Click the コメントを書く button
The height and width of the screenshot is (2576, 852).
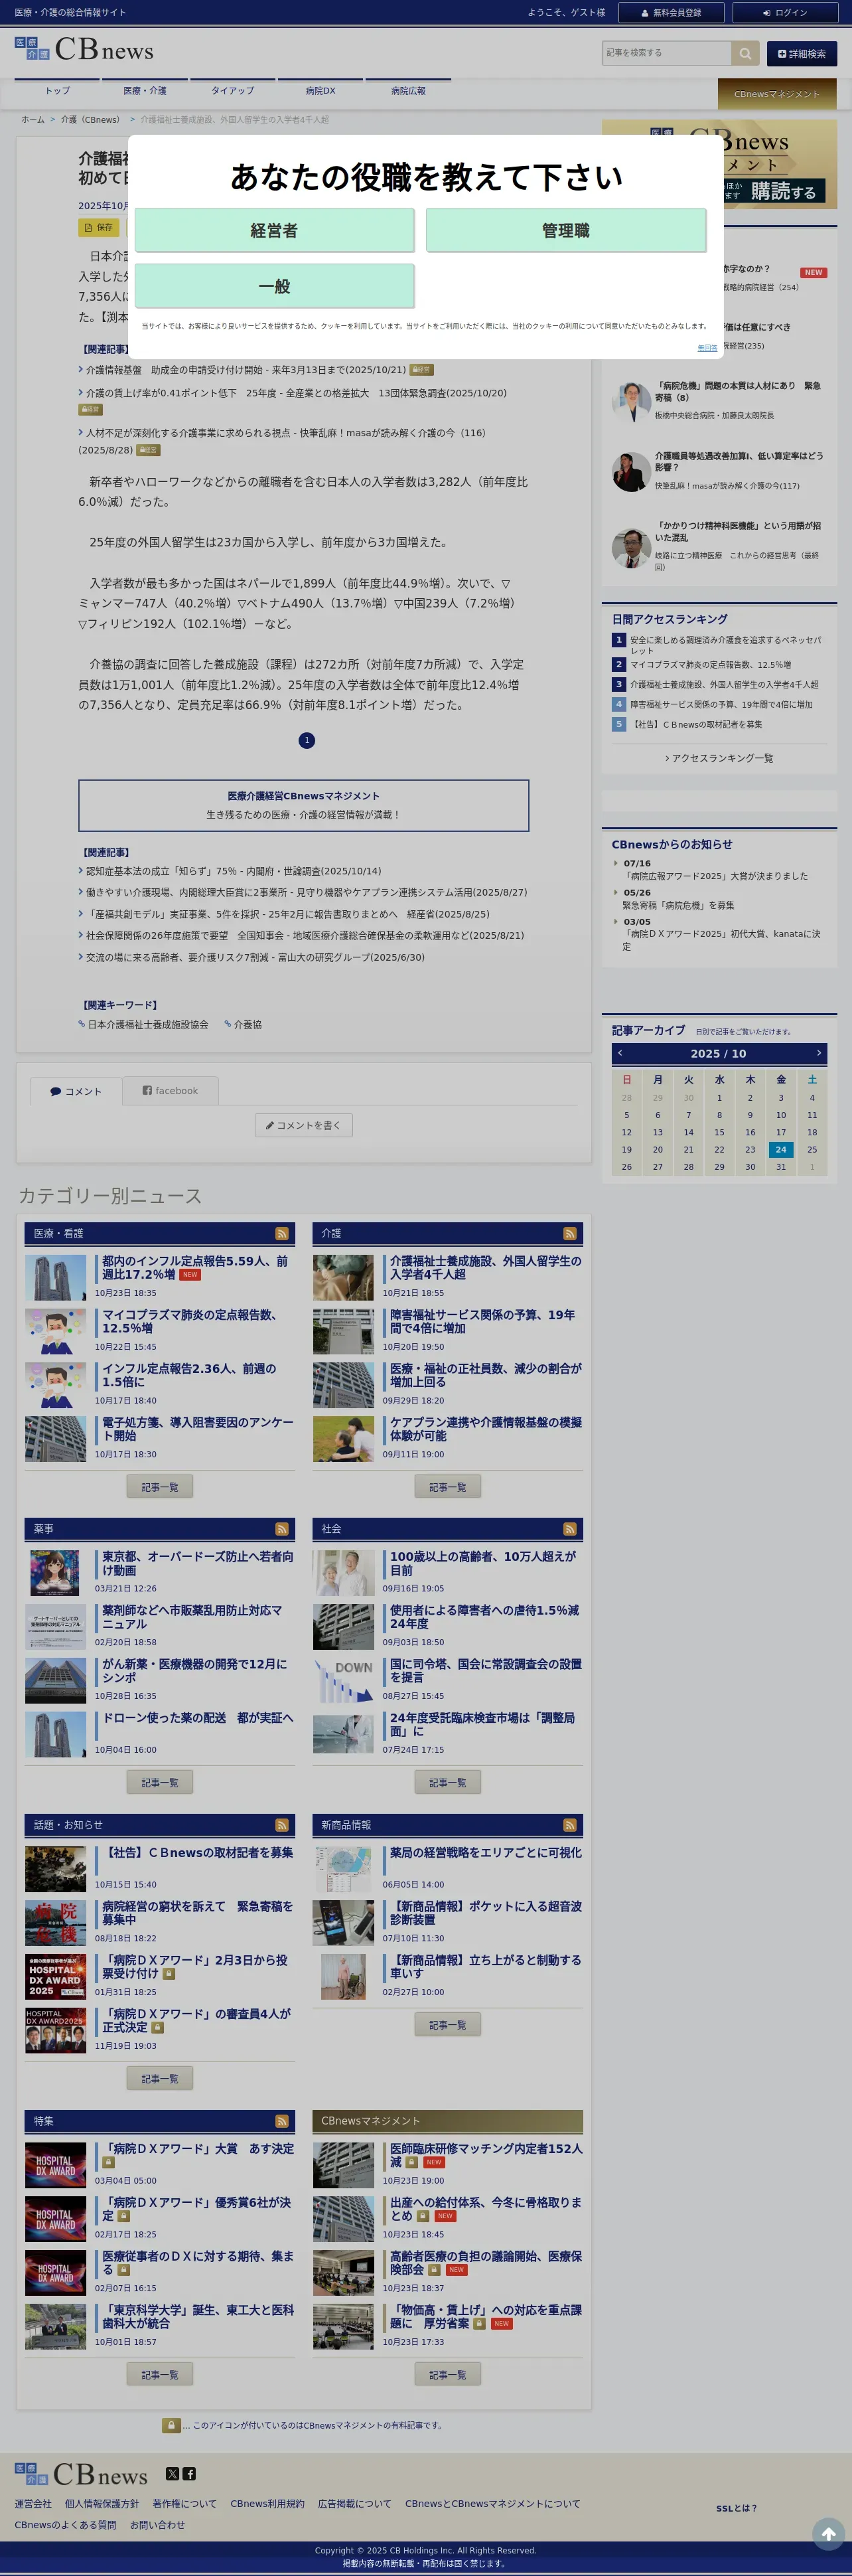point(304,1125)
